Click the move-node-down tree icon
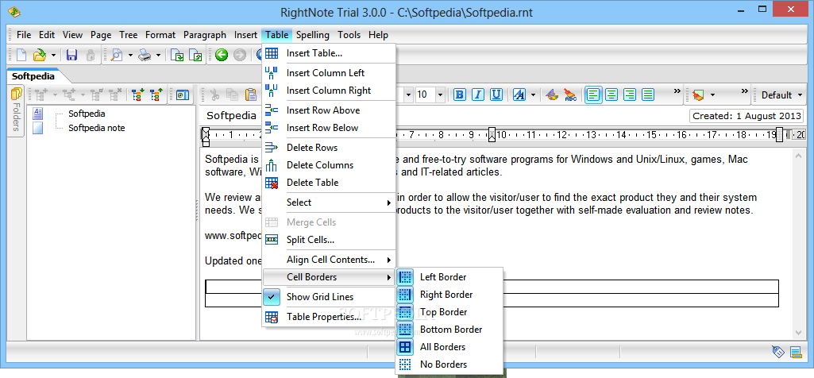The height and width of the screenshot is (378, 814). coord(137,94)
